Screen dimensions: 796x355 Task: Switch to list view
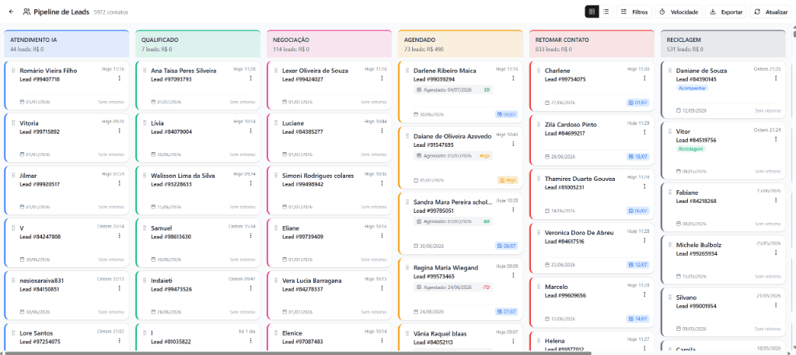click(x=606, y=12)
